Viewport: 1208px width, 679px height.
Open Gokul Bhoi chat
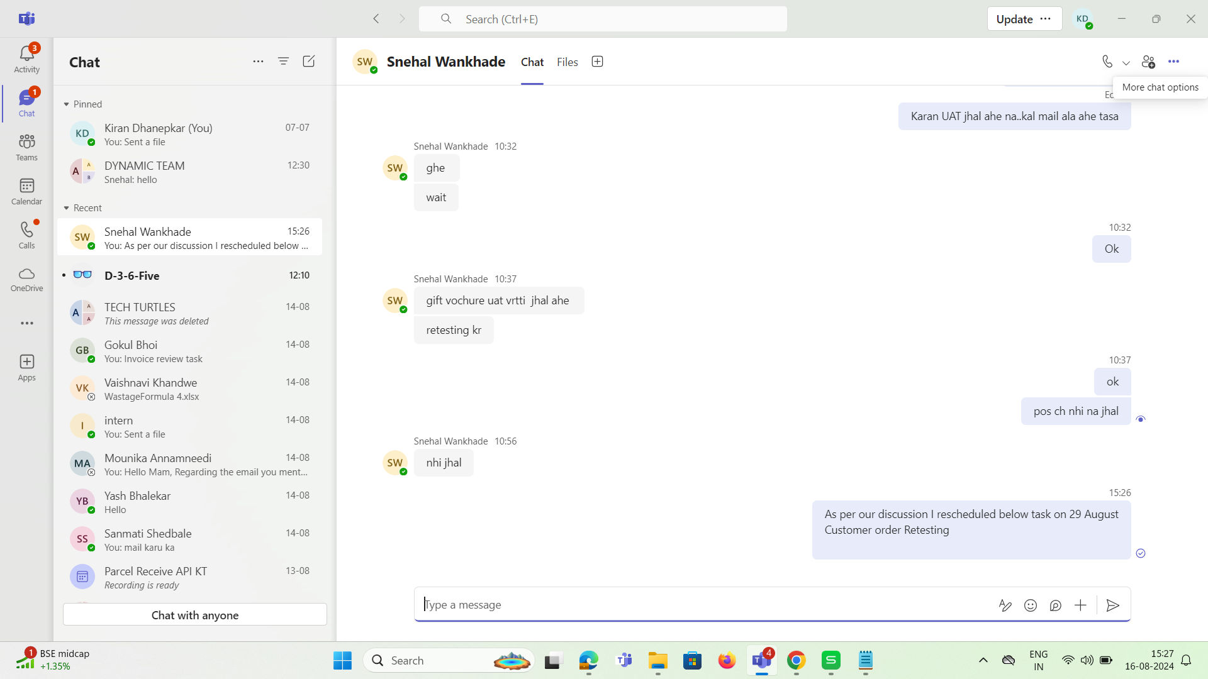(189, 351)
